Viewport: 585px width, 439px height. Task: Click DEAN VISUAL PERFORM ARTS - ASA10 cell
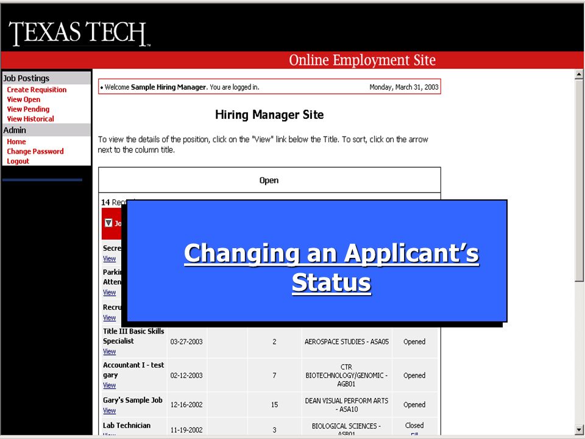pyautogui.click(x=347, y=405)
